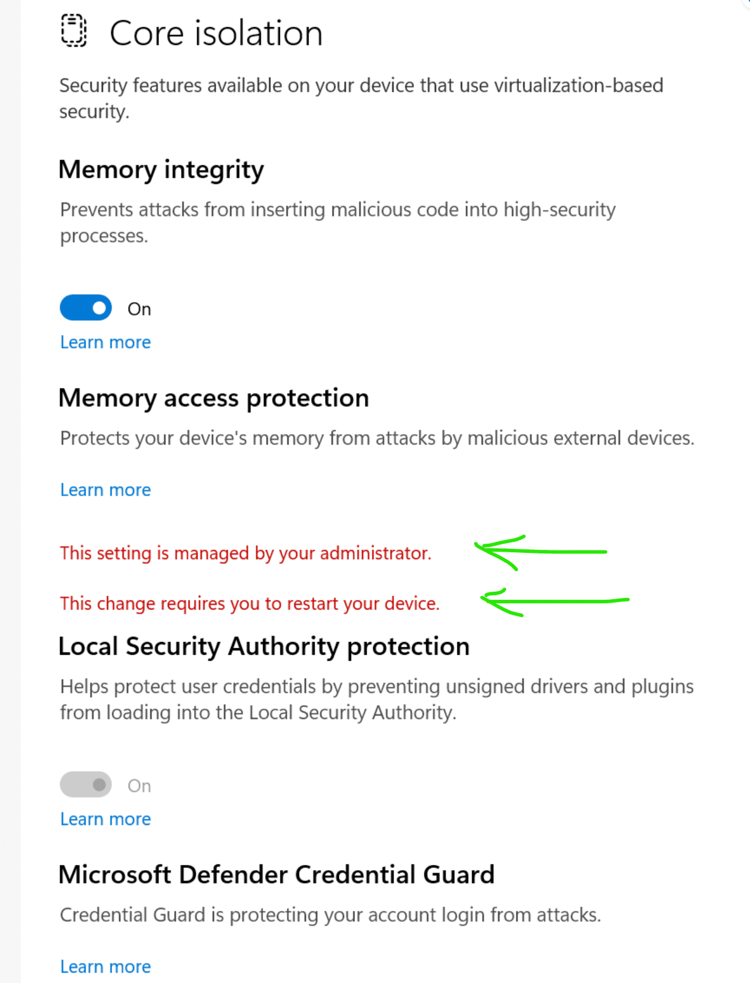Click the Credential Guard is protecting description
The height and width of the screenshot is (983, 750).
click(331, 915)
